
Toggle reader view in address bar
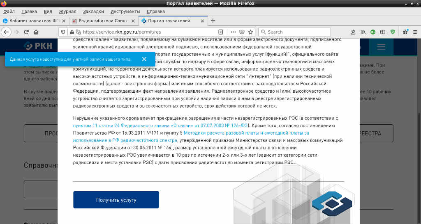click(221, 32)
